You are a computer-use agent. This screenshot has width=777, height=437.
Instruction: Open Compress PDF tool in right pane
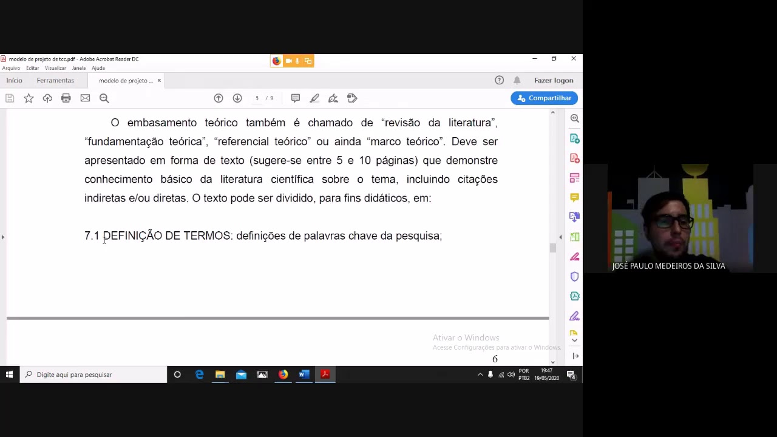(x=575, y=296)
